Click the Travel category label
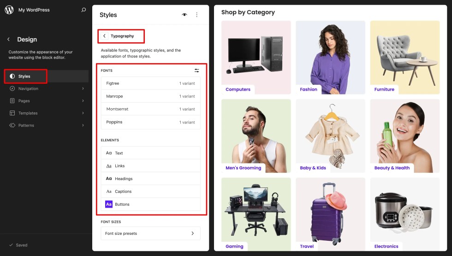 307,246
